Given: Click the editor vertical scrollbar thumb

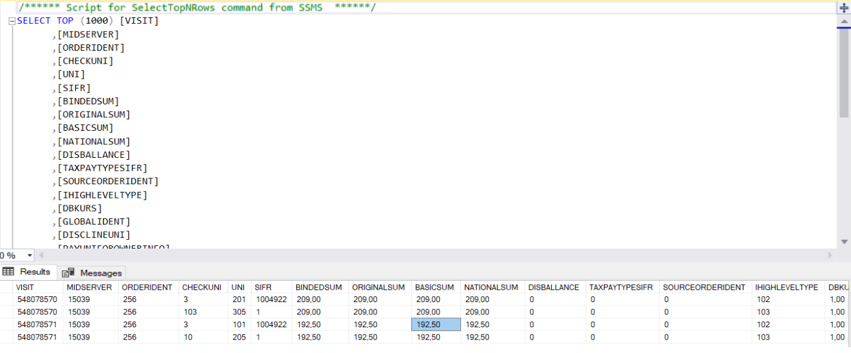Looking at the screenshot, I should pos(844,73).
